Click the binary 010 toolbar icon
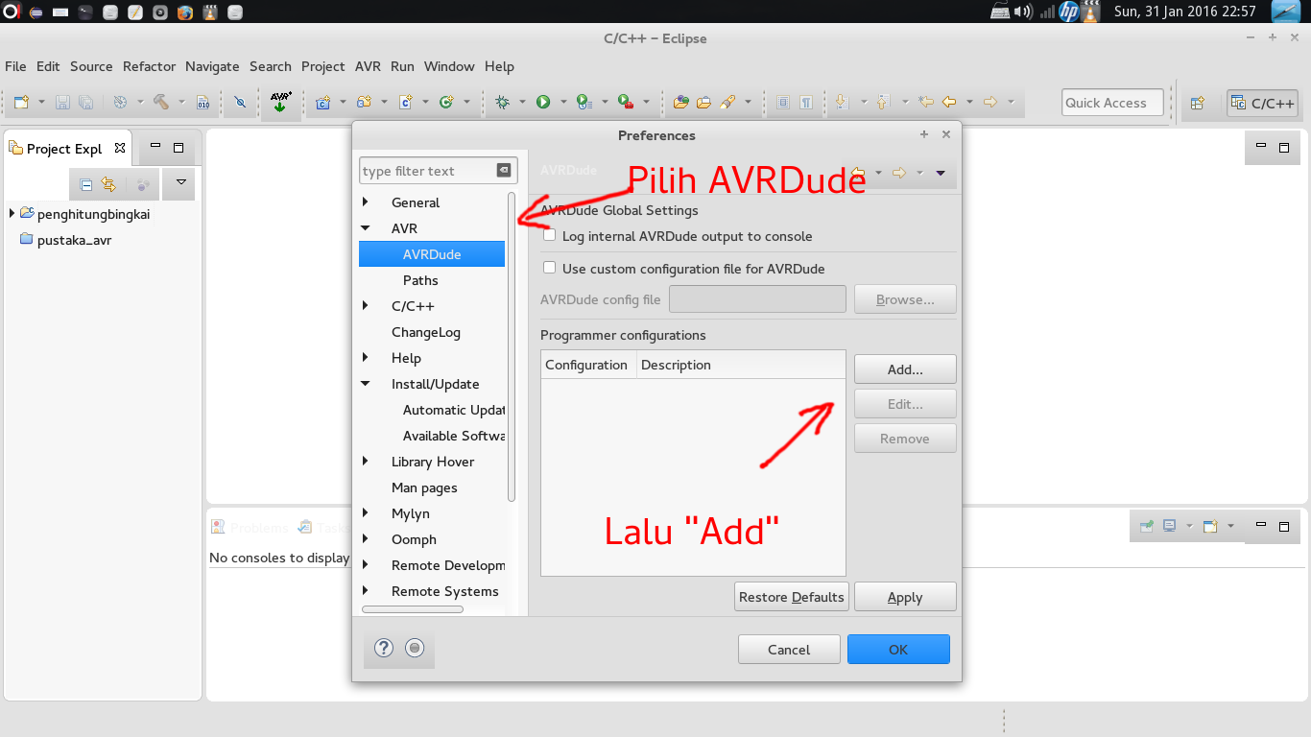1311x737 pixels. click(x=203, y=102)
